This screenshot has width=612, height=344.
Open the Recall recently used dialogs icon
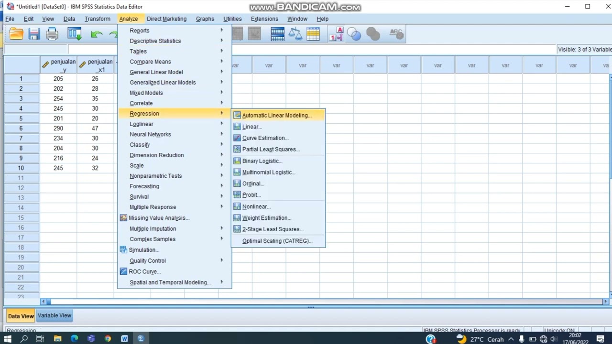[x=75, y=34]
